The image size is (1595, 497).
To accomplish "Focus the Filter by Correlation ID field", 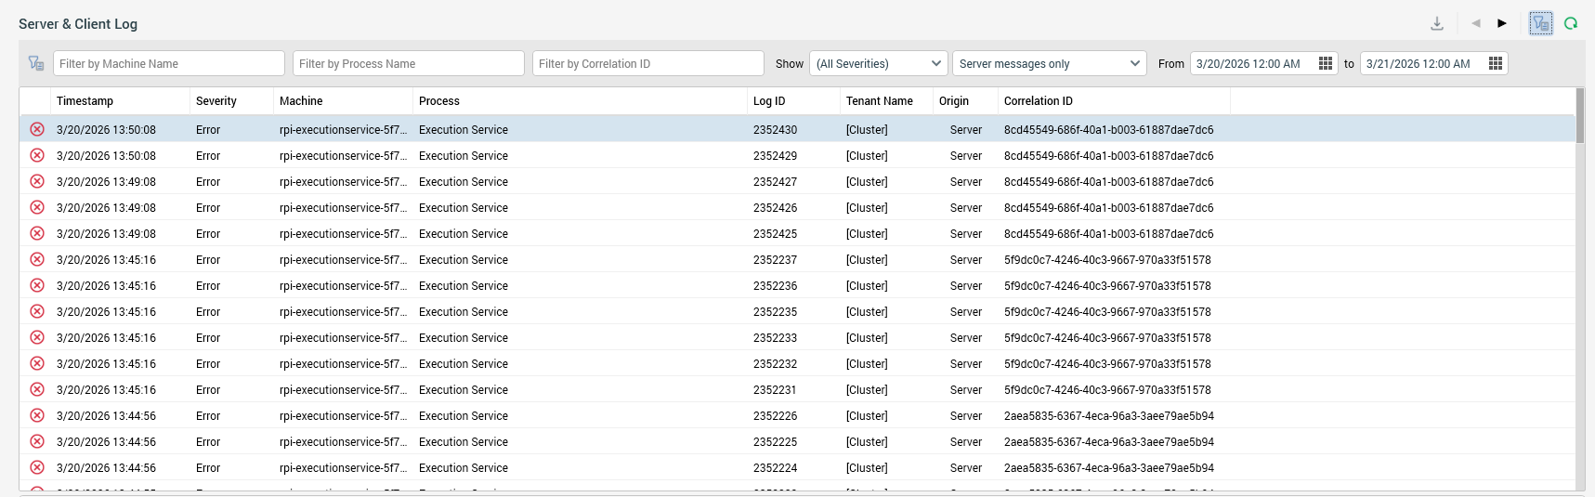I will [648, 63].
